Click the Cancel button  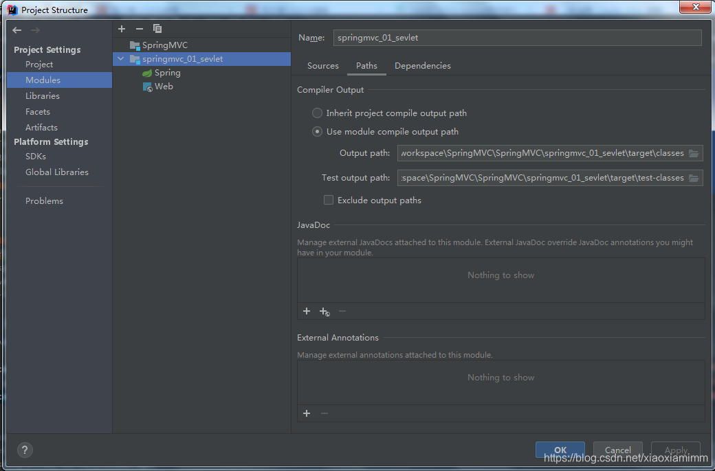tap(618, 450)
